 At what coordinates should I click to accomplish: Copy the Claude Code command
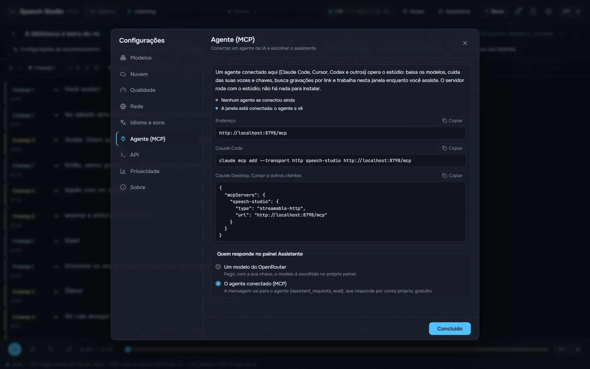pos(452,148)
